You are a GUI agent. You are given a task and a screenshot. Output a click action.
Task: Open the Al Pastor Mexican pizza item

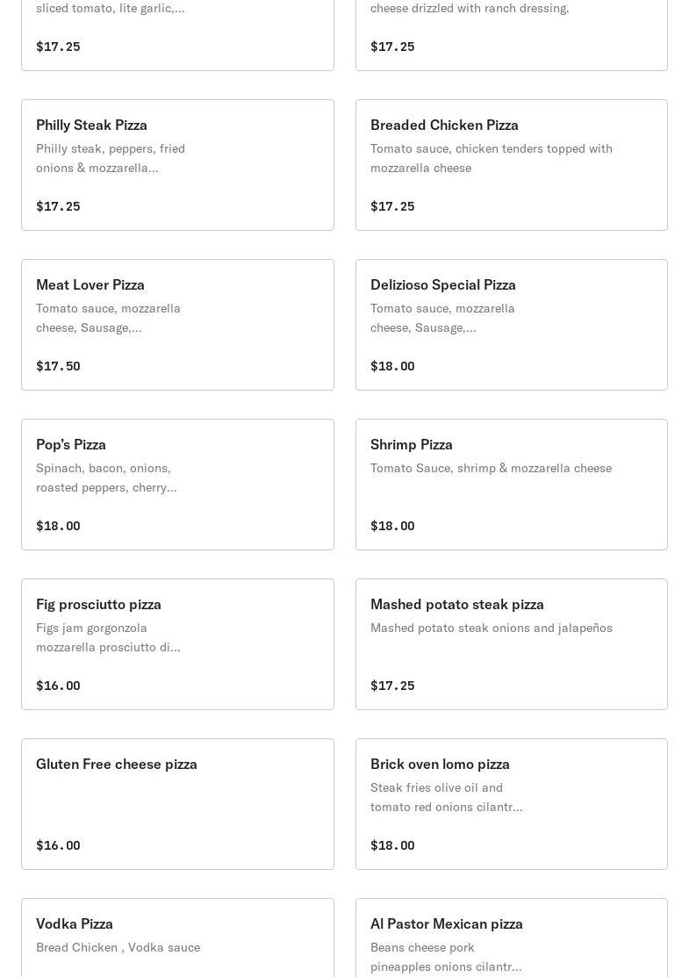(511, 937)
